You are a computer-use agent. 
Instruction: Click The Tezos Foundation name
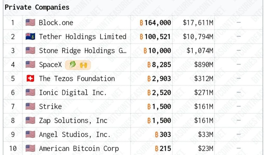pos(77,79)
